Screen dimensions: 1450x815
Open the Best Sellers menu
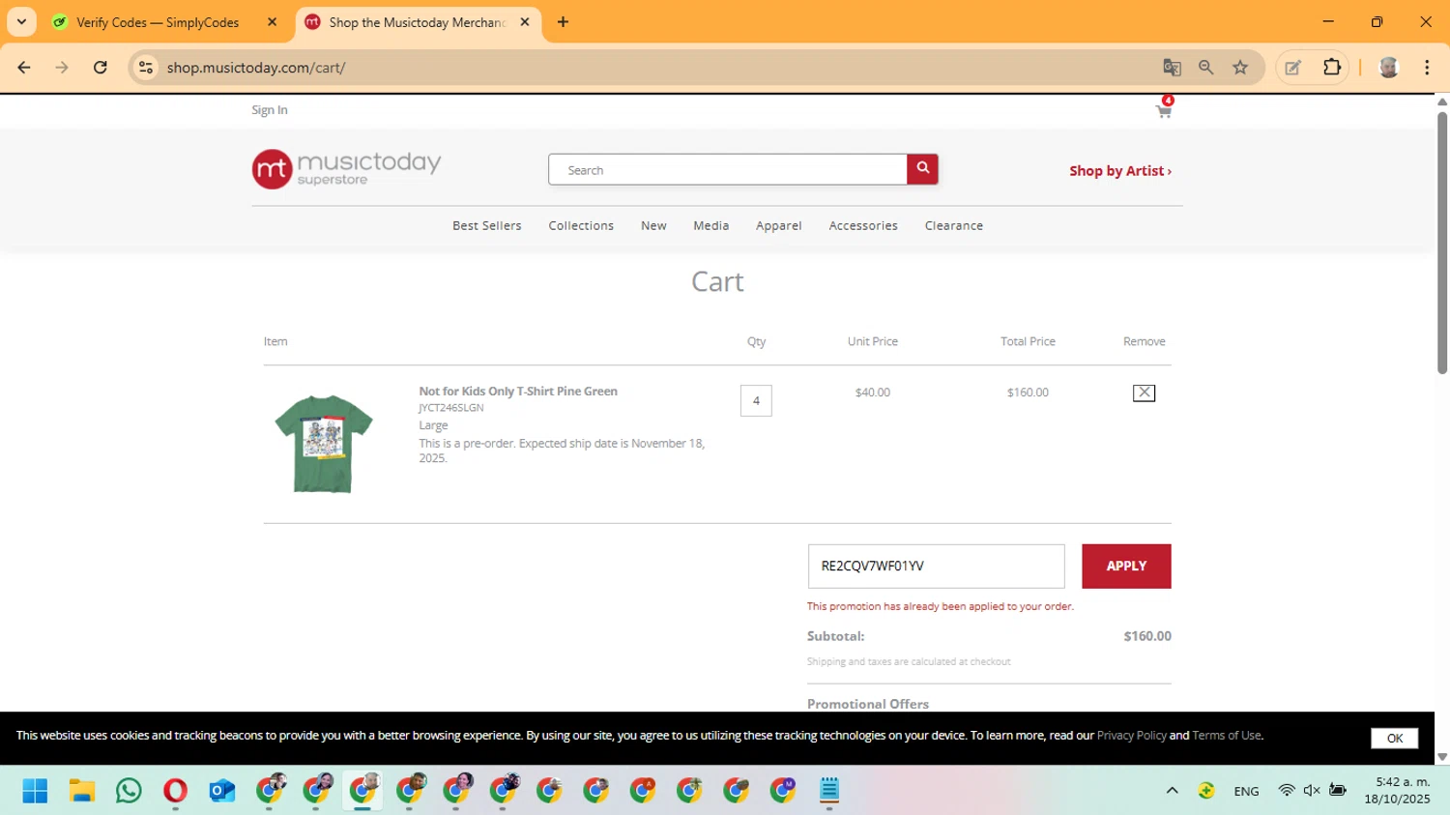click(x=487, y=225)
